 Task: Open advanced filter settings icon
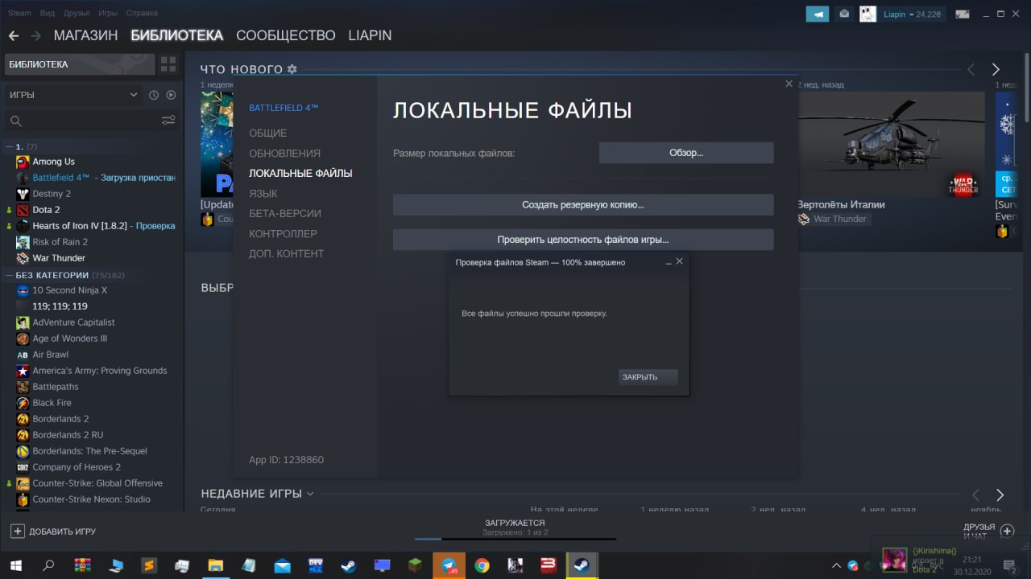[168, 121]
